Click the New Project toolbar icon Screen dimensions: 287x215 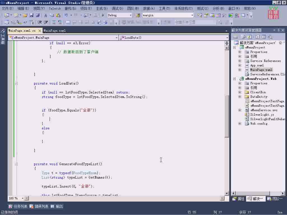point(7,15)
